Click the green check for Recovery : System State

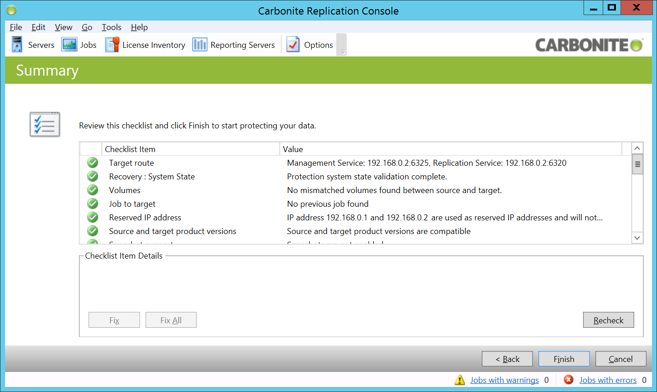(x=93, y=176)
